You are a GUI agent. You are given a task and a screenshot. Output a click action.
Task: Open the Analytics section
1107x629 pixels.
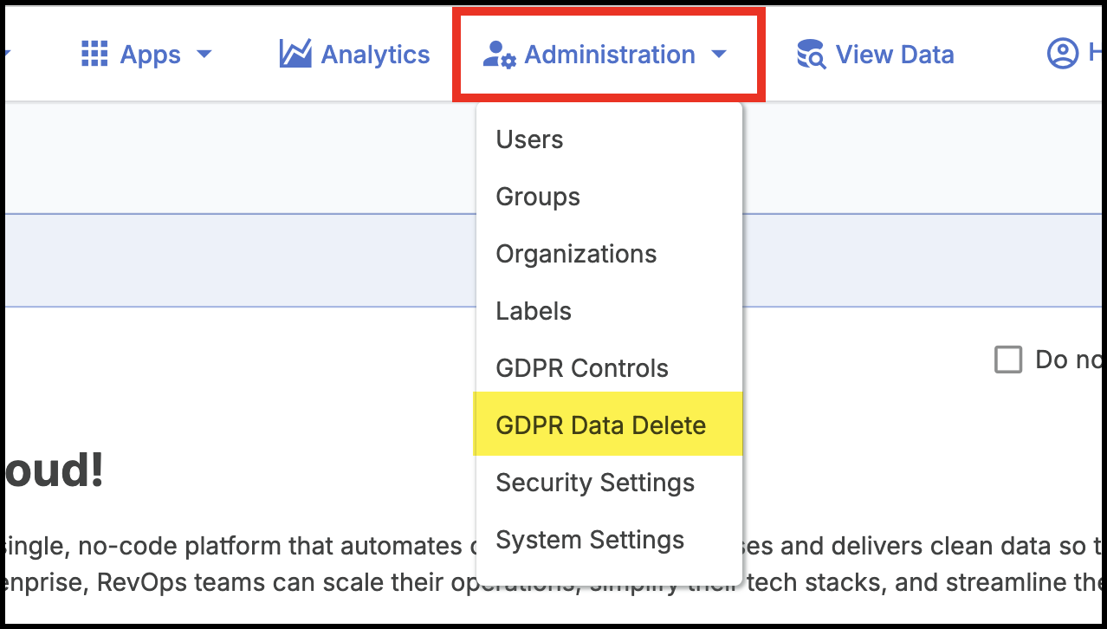pyautogui.click(x=374, y=54)
